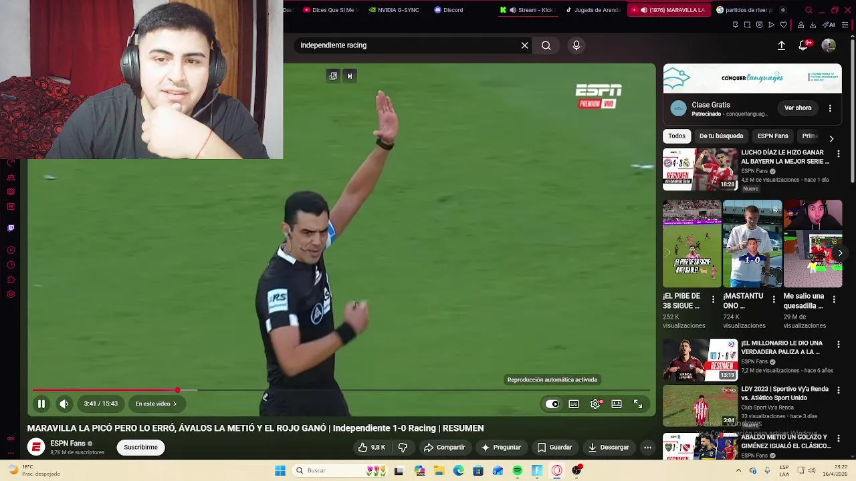This screenshot has width=856, height=481.
Task: Click the overlay next-video icon
Action: pyautogui.click(x=349, y=75)
